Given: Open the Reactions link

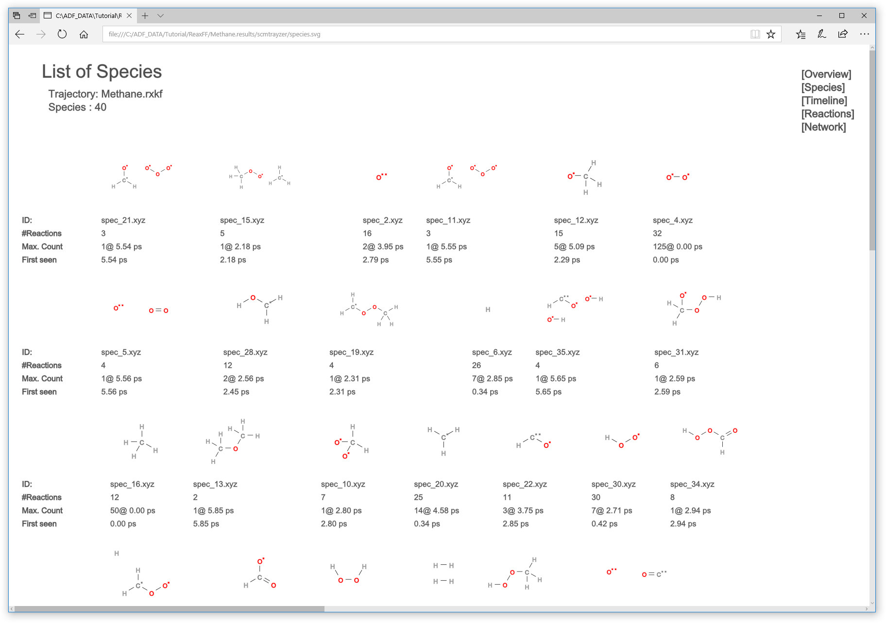Looking at the screenshot, I should (828, 114).
